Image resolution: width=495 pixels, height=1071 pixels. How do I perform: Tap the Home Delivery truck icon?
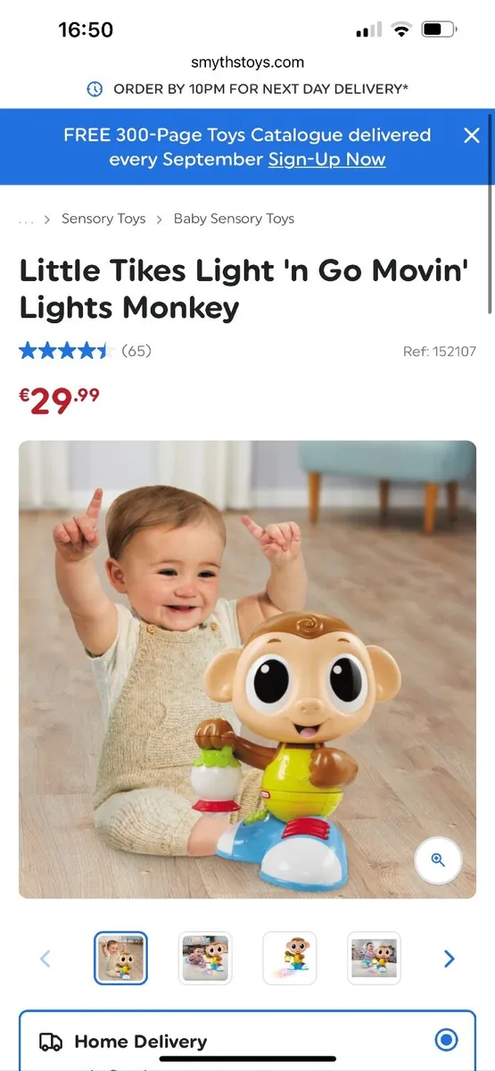tap(51, 1042)
